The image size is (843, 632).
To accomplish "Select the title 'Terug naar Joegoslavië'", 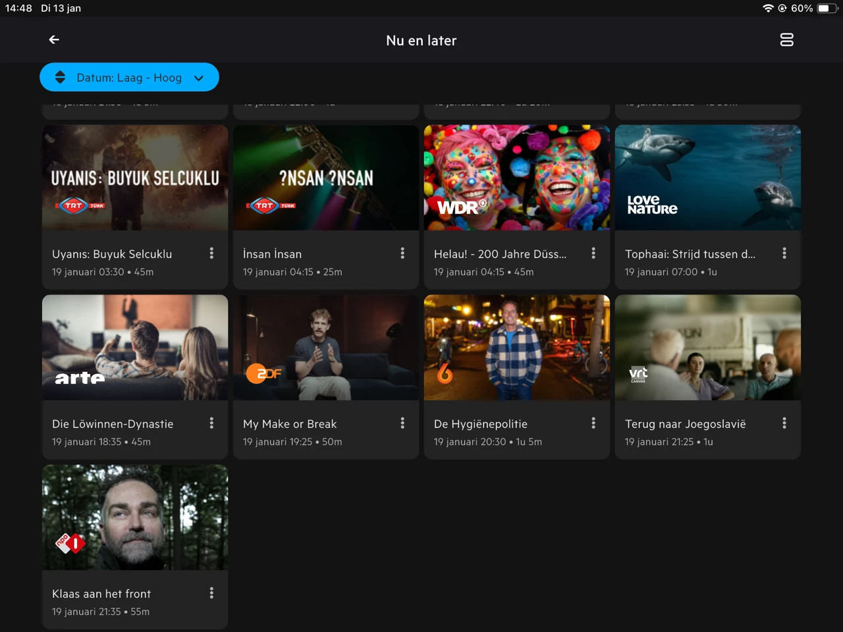I will pyautogui.click(x=686, y=424).
